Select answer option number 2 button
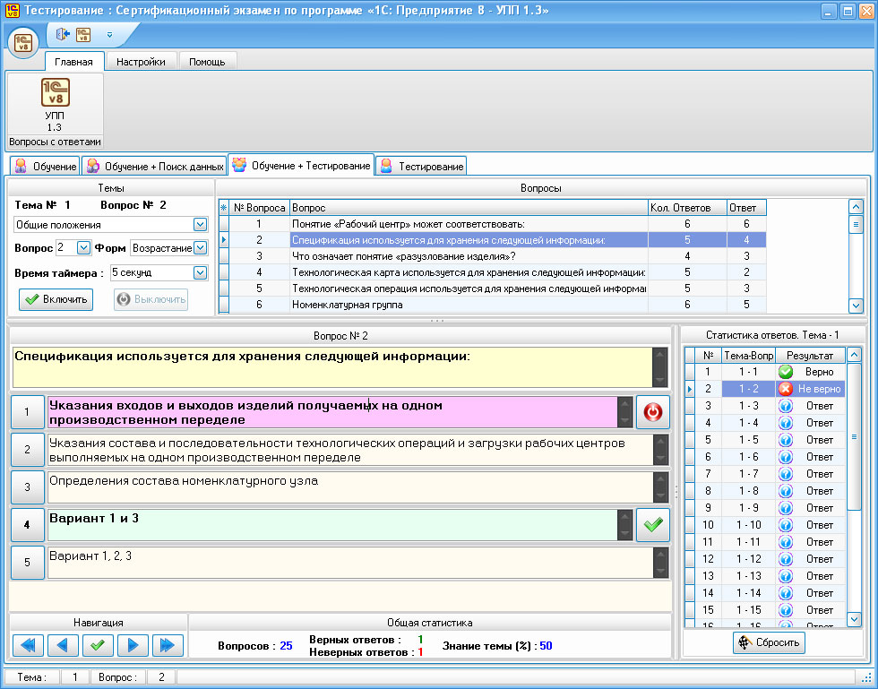Viewport: 878px width, 689px height. point(27,450)
